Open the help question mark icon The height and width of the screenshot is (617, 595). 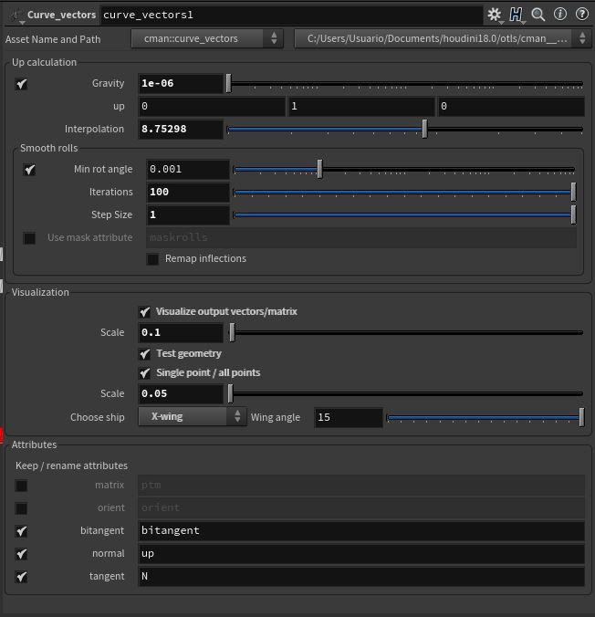tap(580, 15)
